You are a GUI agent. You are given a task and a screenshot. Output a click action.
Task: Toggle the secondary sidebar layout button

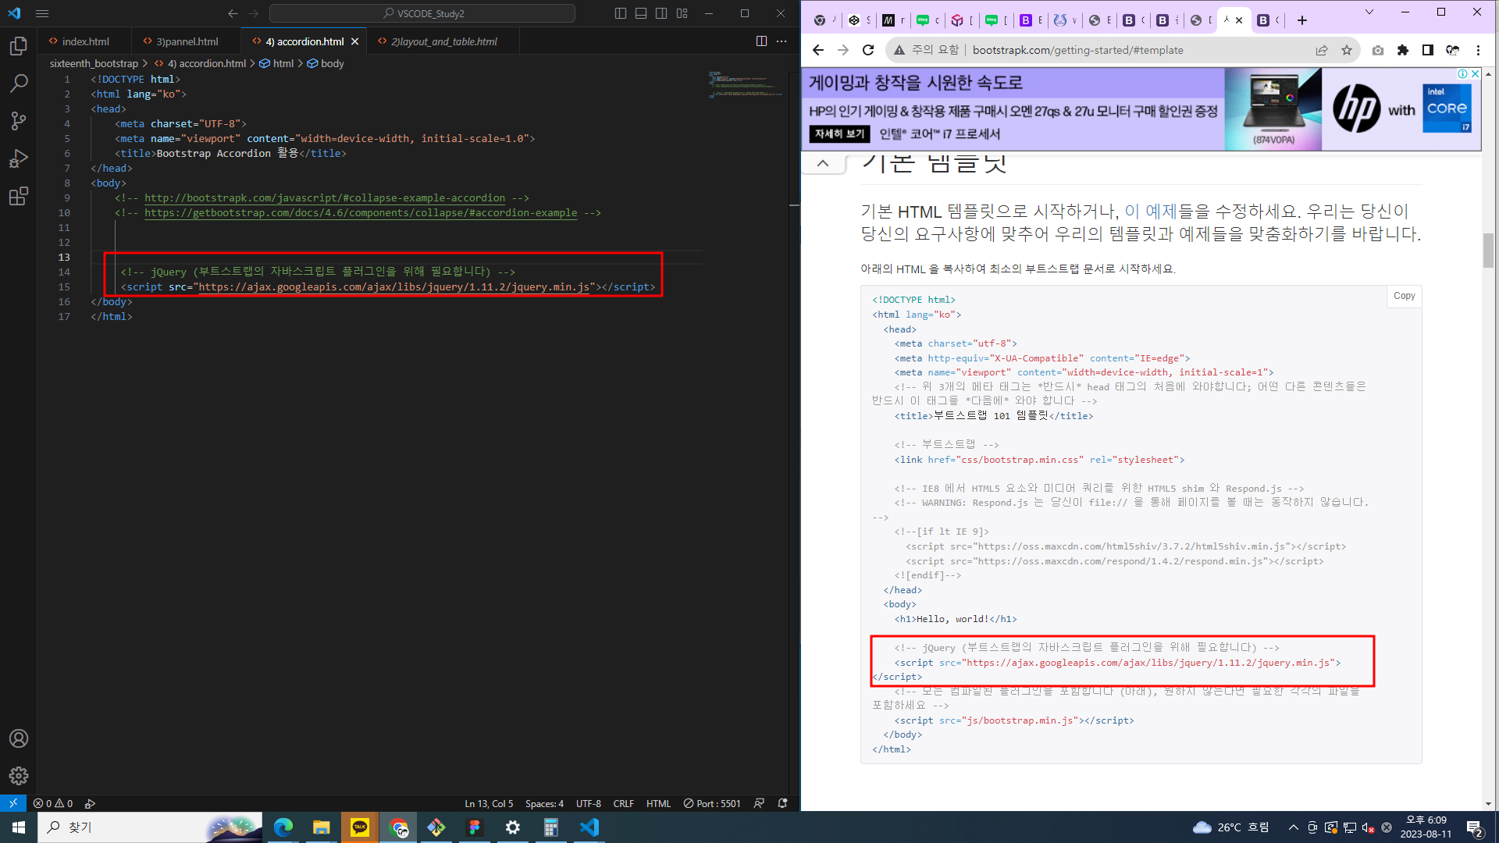(661, 13)
